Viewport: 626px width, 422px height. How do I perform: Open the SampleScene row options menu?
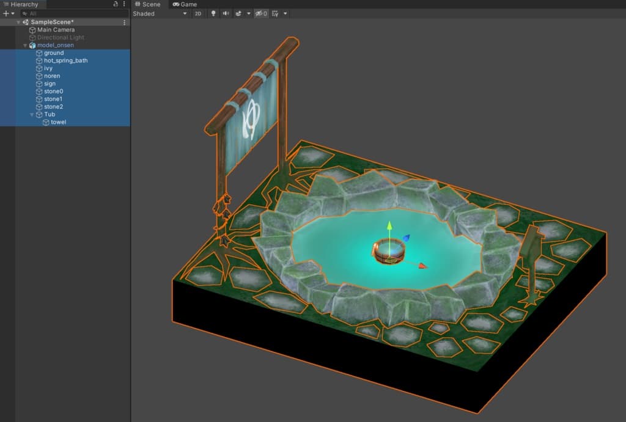click(125, 22)
